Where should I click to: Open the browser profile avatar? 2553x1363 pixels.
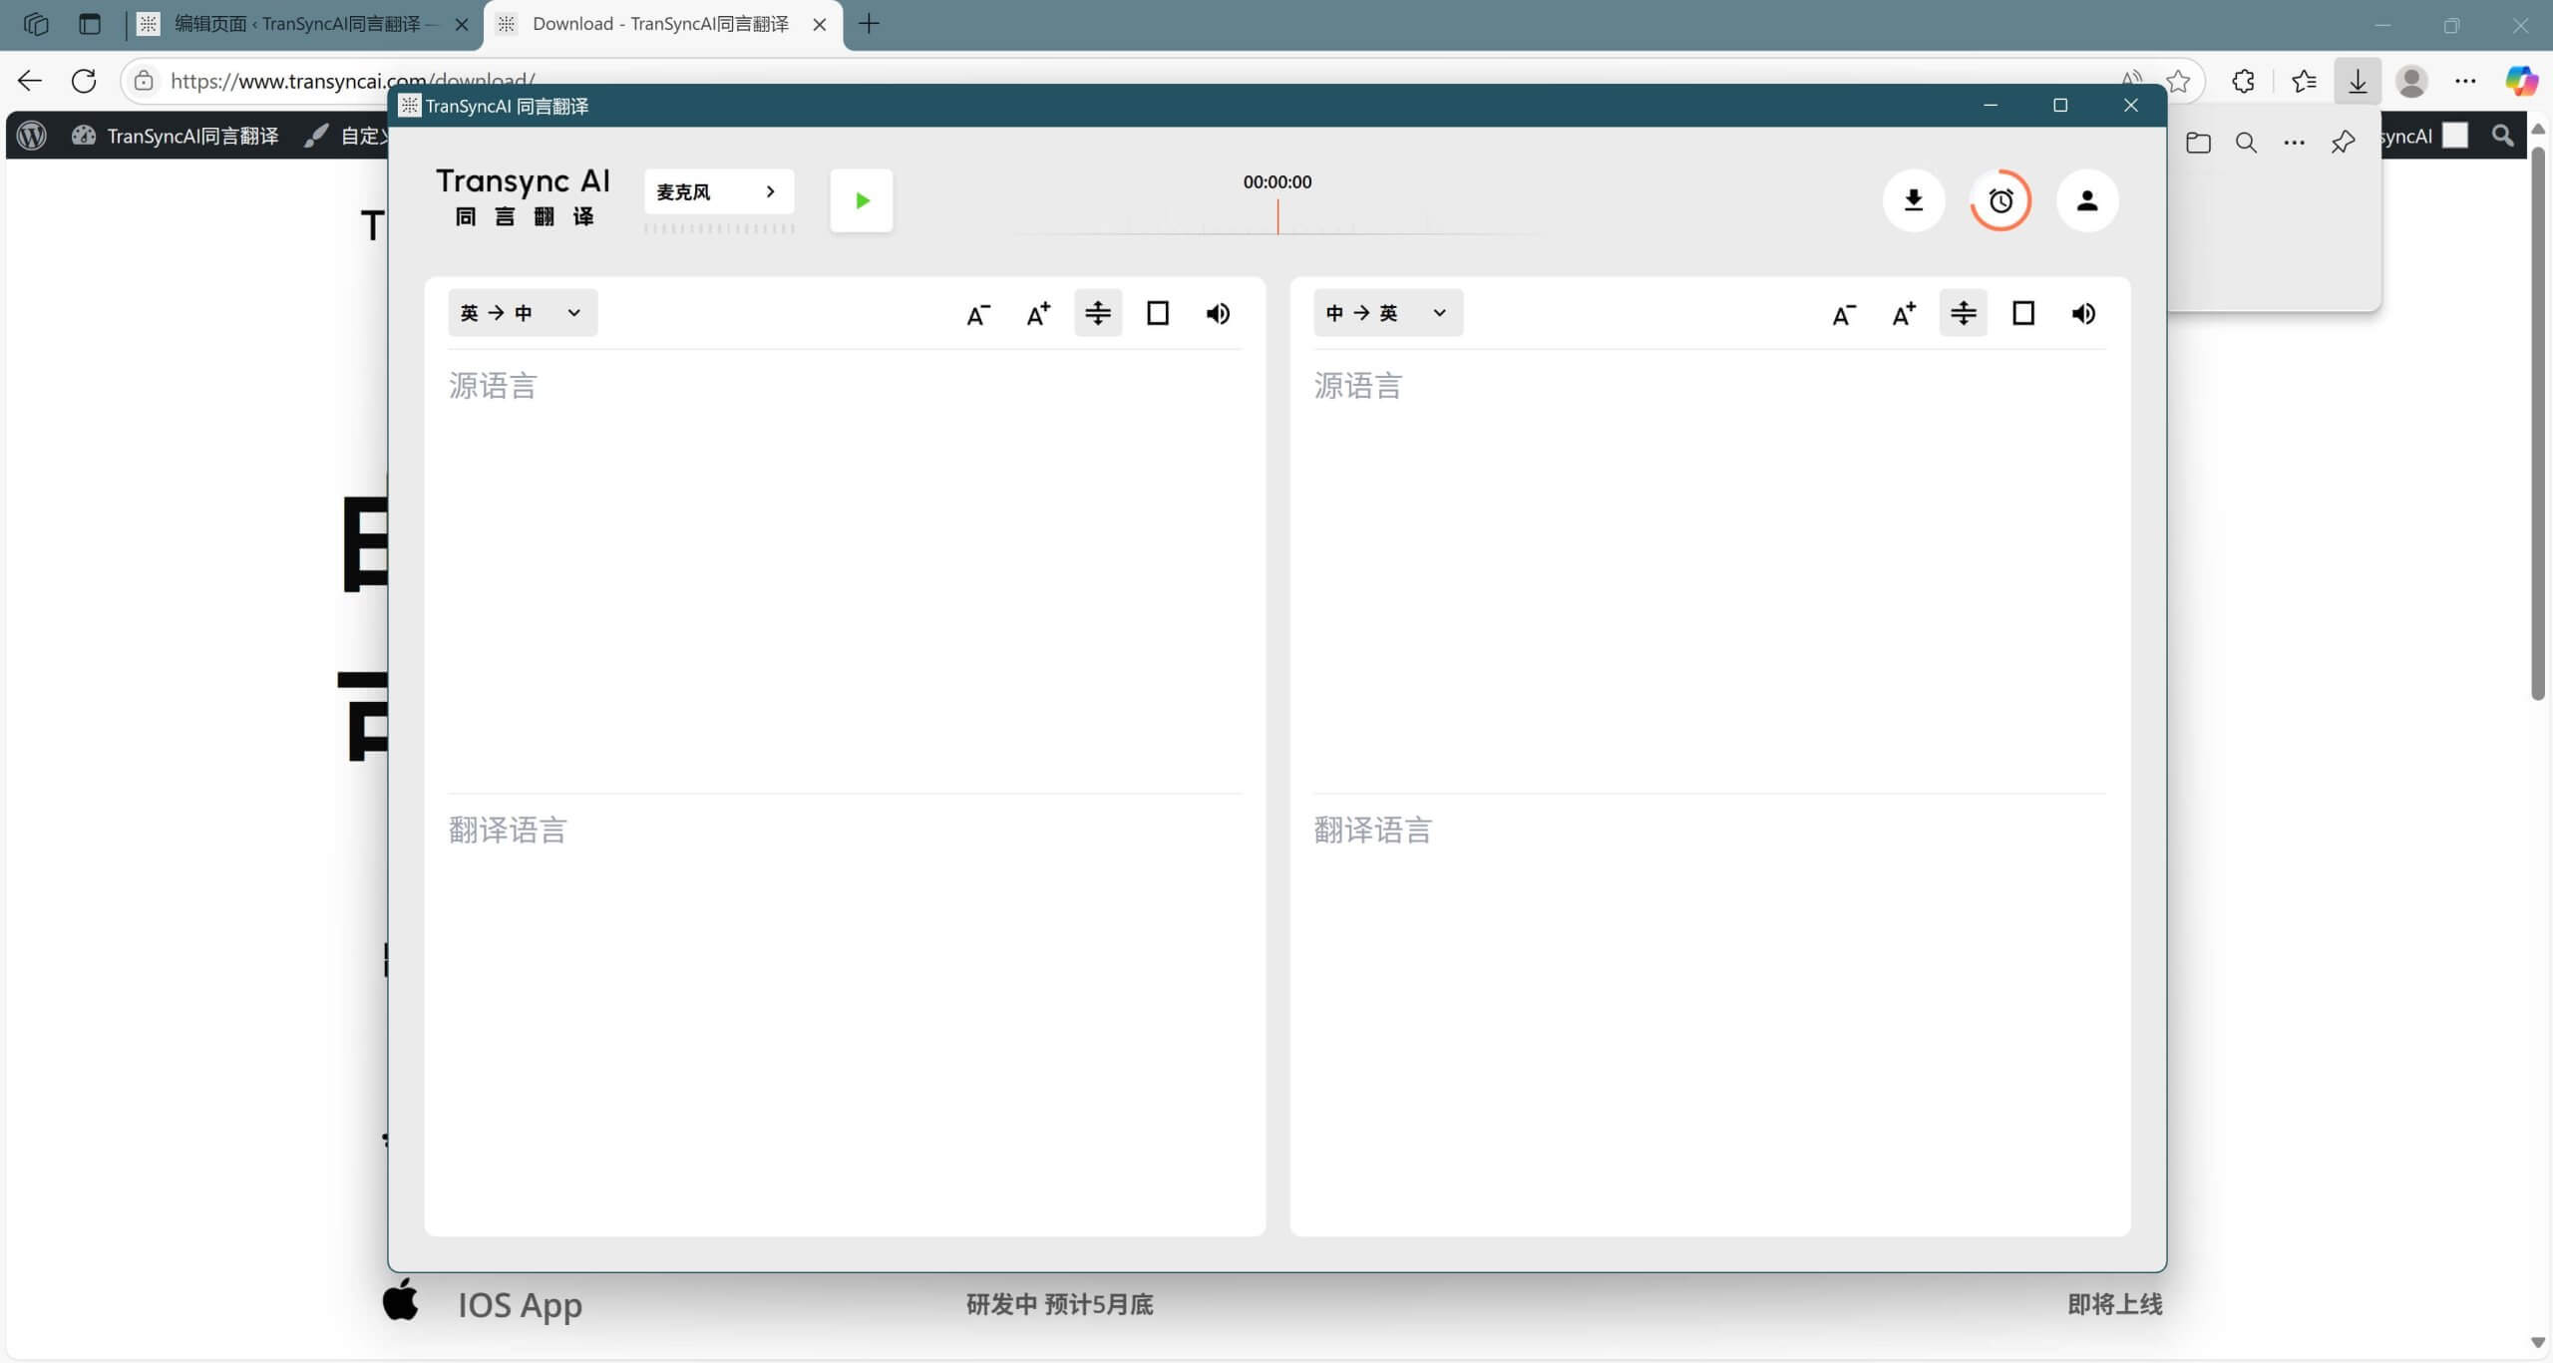pos(2411,81)
